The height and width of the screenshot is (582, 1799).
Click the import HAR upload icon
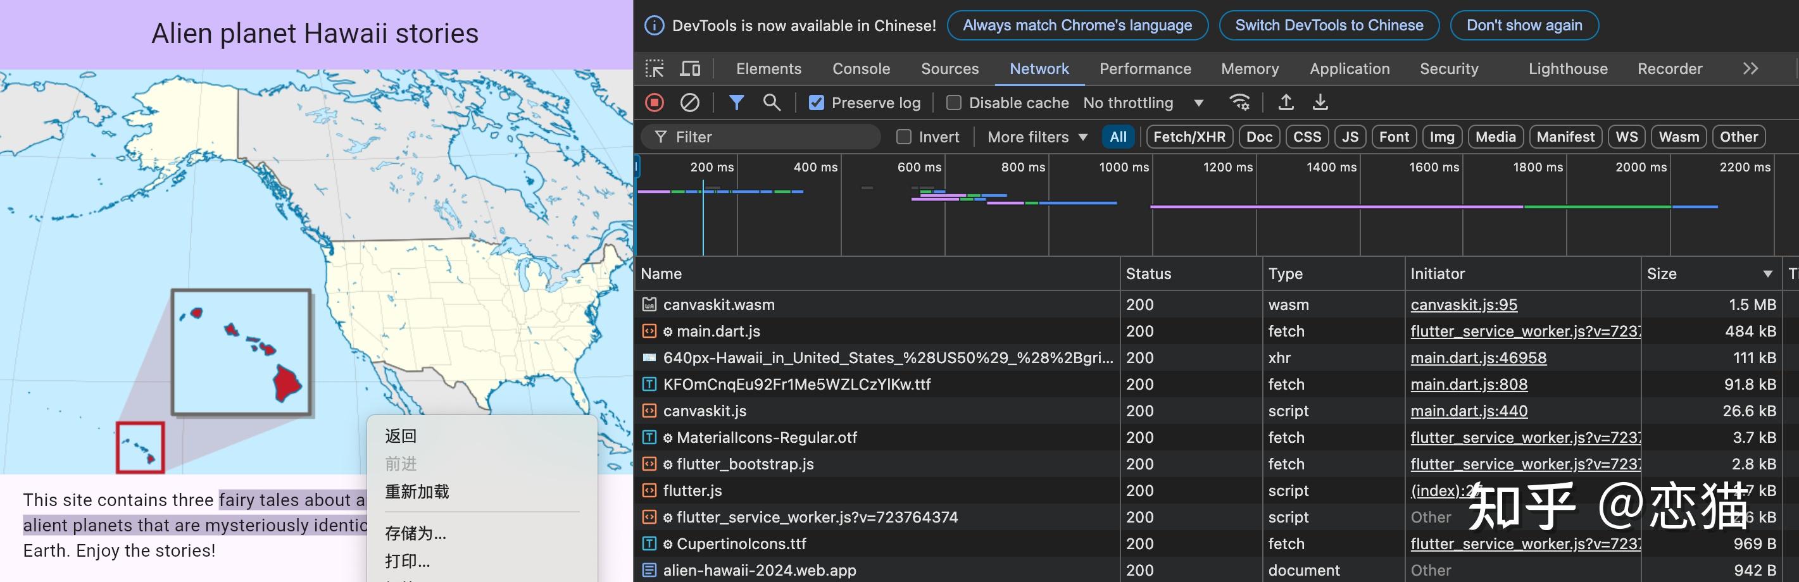1285,102
